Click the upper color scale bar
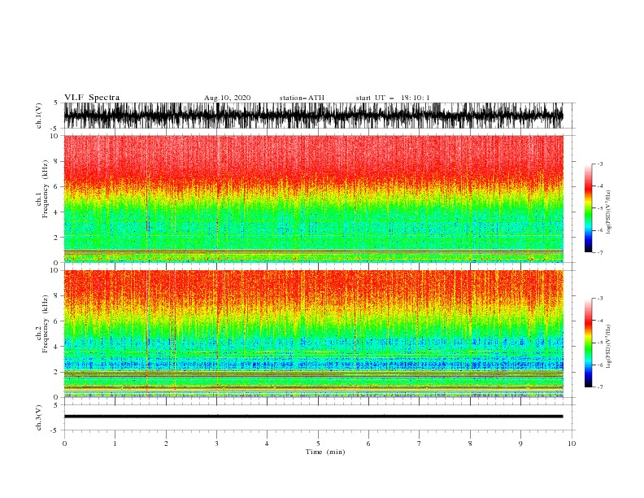Screen dimensions: 644x498 point(588,208)
